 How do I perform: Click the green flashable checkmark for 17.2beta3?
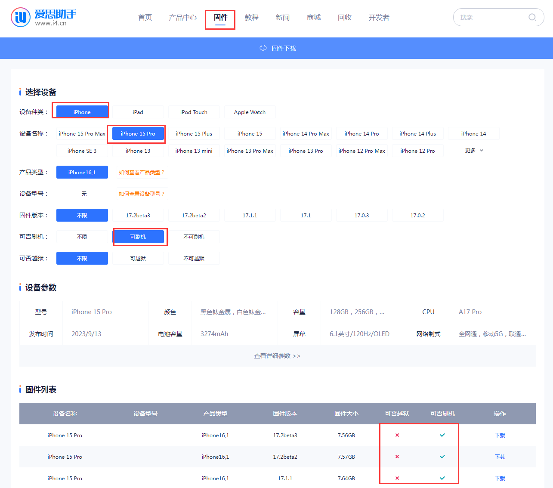(x=442, y=435)
